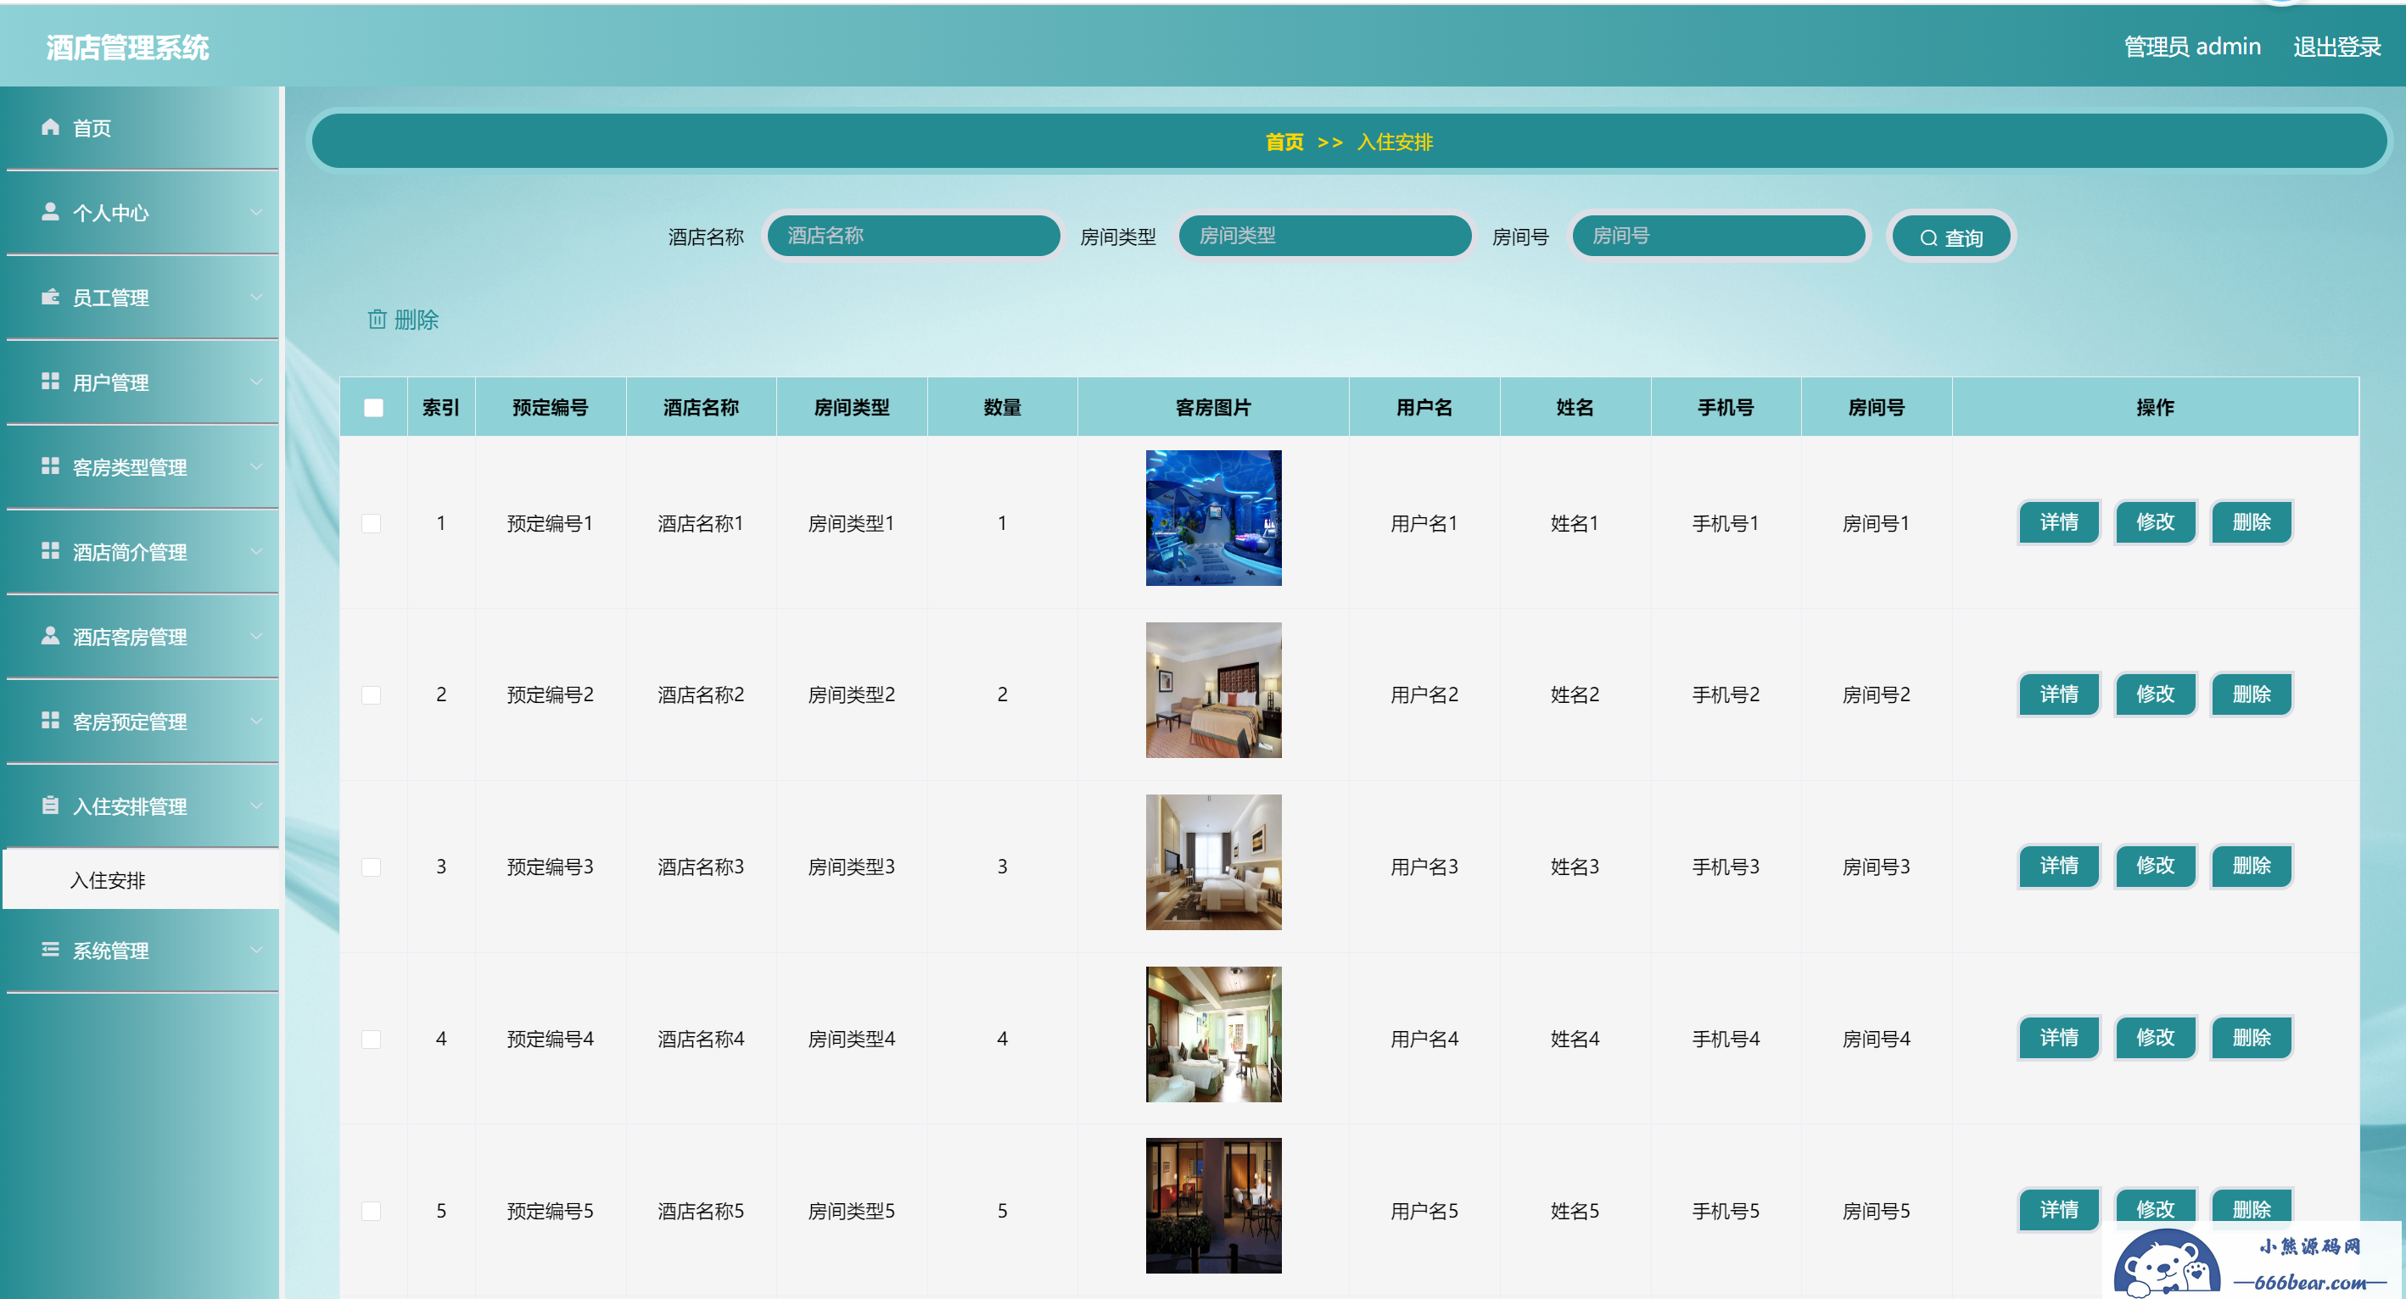Click the grid icon beside 客房预定管理

pos(50,721)
